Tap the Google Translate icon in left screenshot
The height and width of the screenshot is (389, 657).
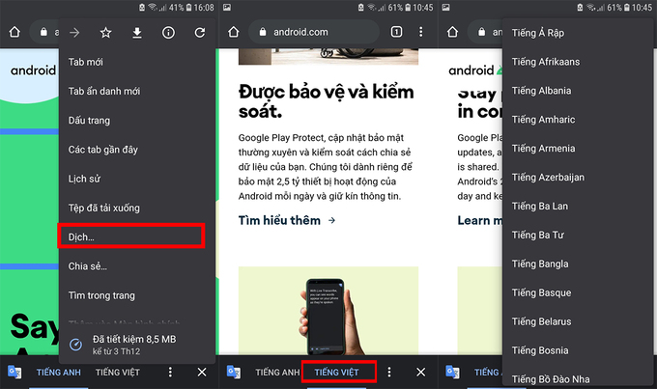pyautogui.click(x=14, y=372)
